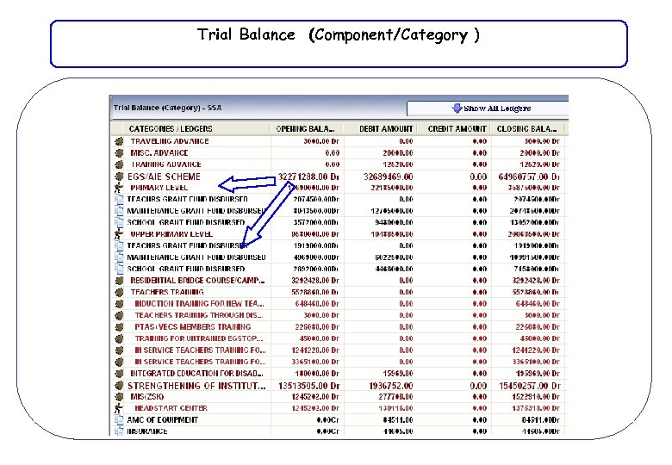
Task: Click the MISC. ADVANCE debit amount 20000.00
Action: [398, 153]
